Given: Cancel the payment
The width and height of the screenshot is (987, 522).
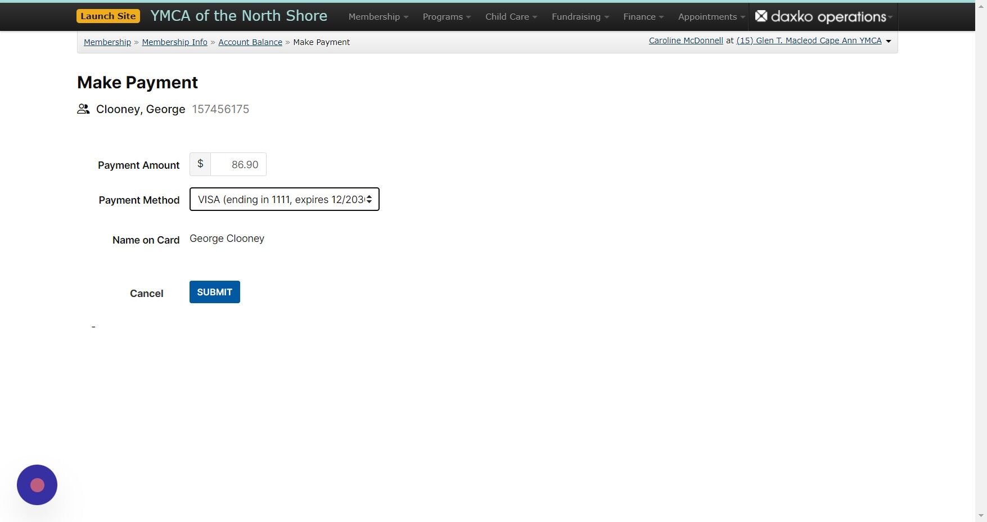Looking at the screenshot, I should 146,293.
